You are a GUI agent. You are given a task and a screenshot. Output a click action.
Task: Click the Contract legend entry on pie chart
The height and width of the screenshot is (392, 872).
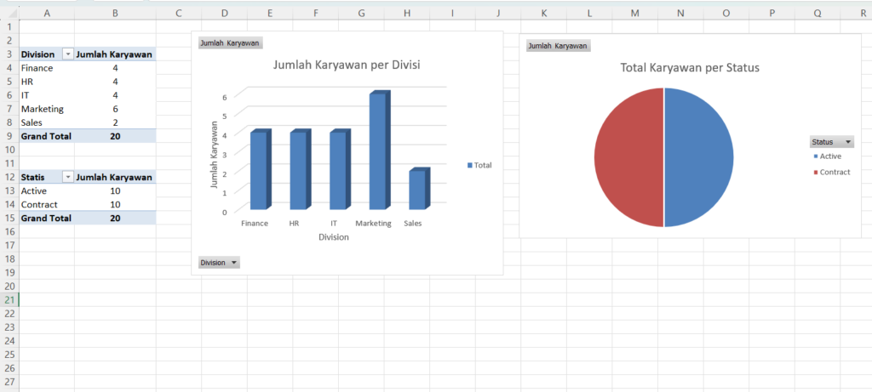pos(831,172)
